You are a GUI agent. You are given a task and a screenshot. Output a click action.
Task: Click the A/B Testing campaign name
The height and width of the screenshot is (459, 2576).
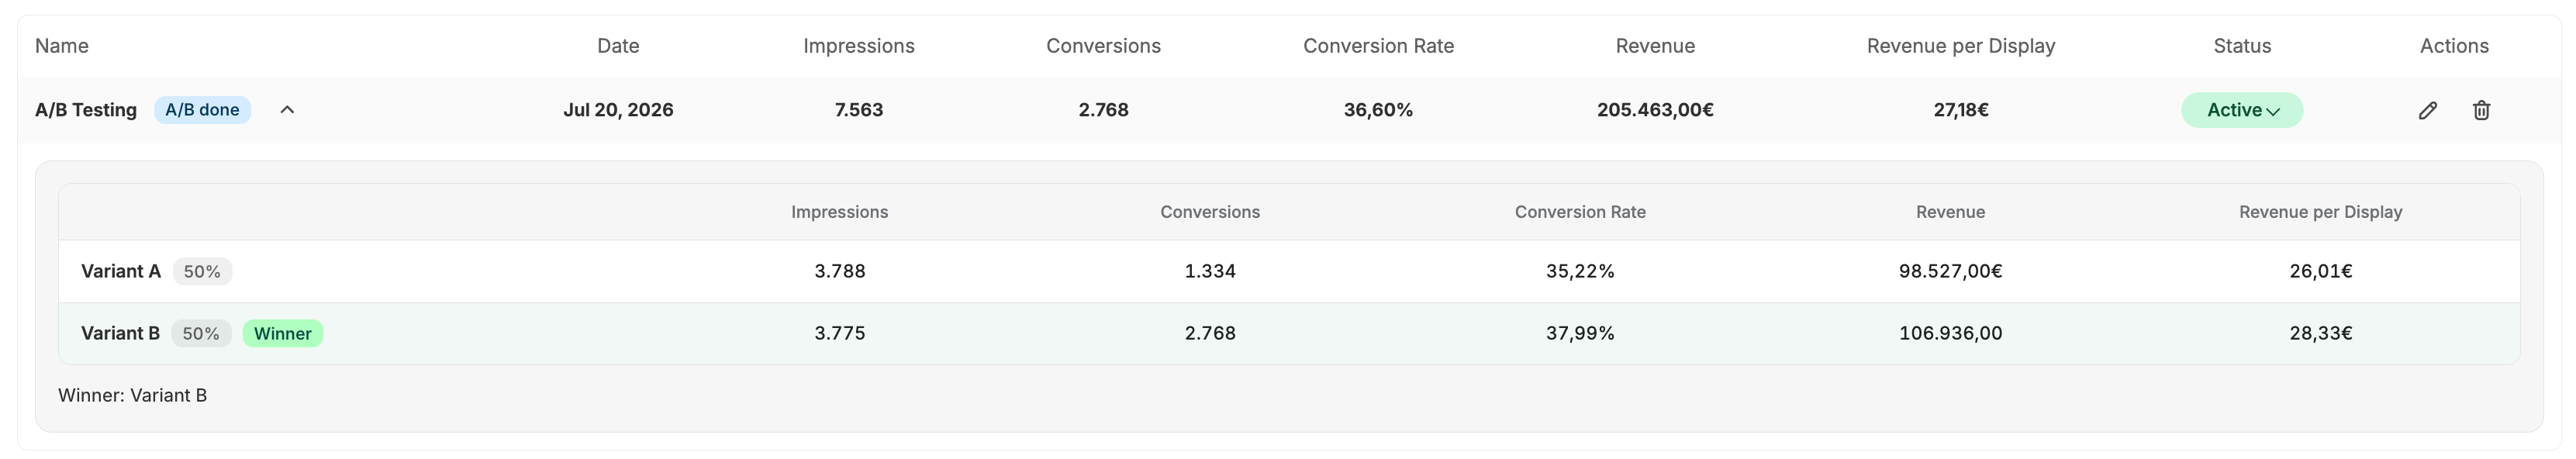[86, 110]
